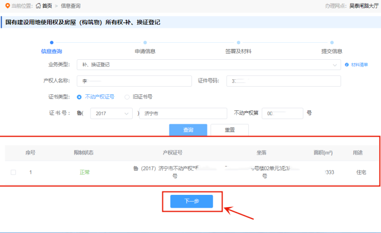Click the 提交信息 step dot

tap(332, 43)
